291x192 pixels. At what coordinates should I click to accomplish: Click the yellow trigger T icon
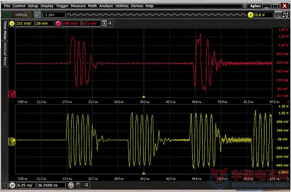[250, 15]
